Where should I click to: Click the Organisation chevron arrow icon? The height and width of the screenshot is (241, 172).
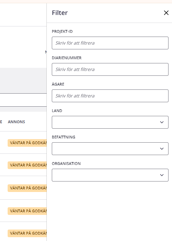[x=162, y=175]
